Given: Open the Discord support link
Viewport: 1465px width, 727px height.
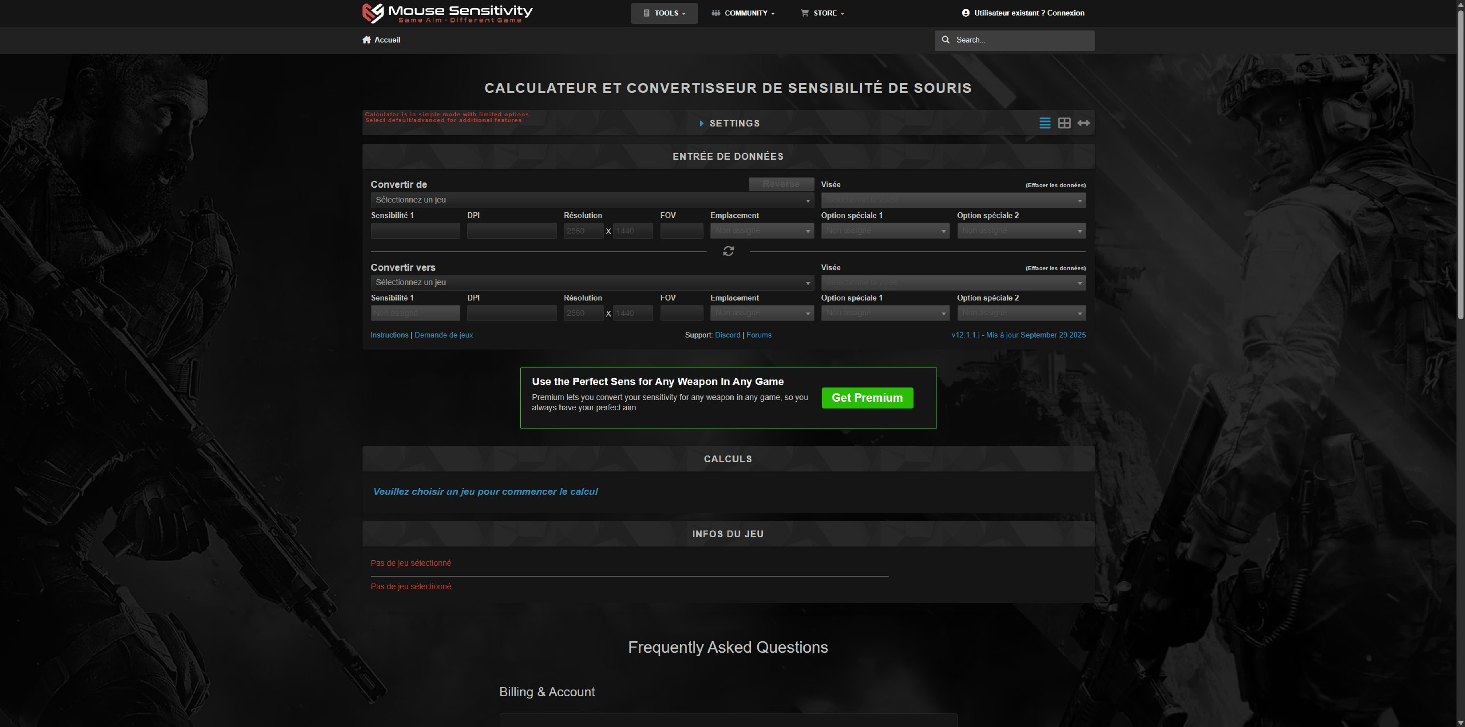Looking at the screenshot, I should [x=727, y=335].
